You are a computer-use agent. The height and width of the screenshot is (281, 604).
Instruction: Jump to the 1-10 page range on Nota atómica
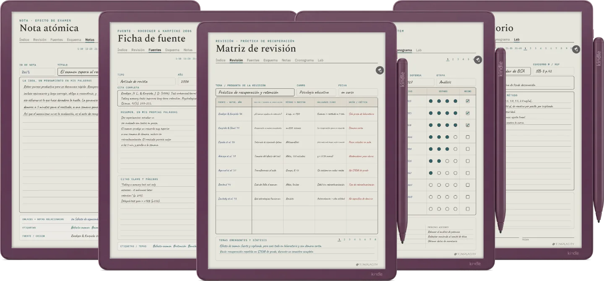coord(80,49)
